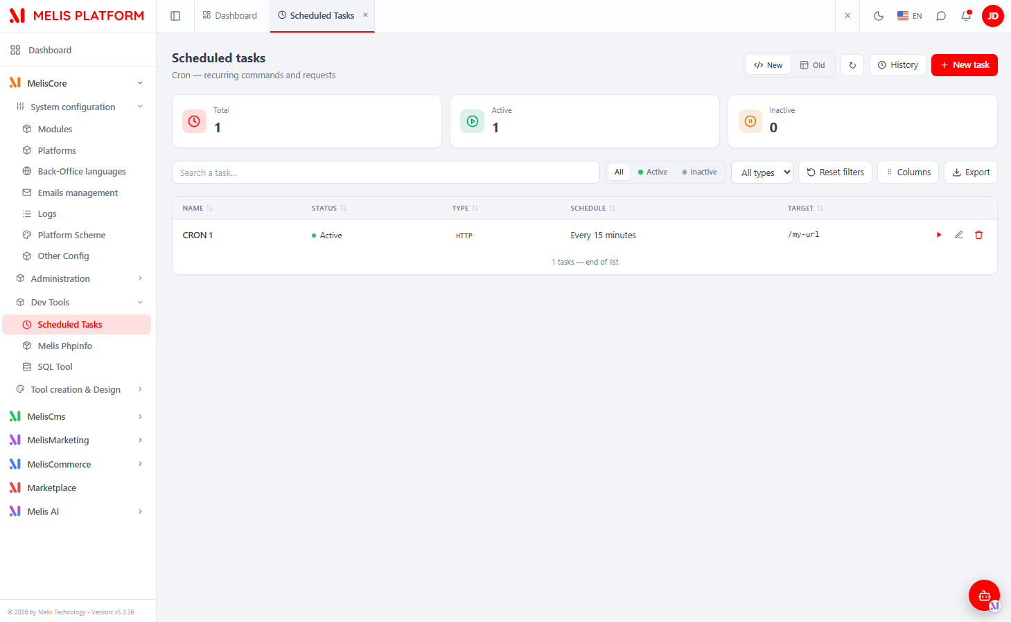Close all tabs X icon
Image resolution: width=1011 pixels, height=622 pixels.
[x=847, y=15]
